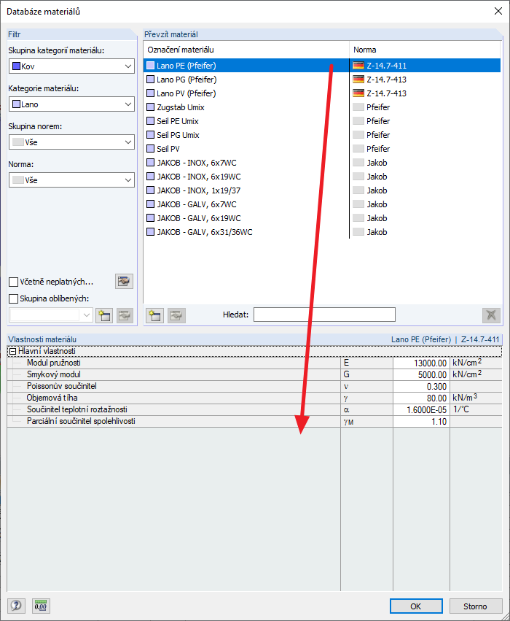
Task: Clear search filter icon right of Hledat
Action: pos(491,316)
